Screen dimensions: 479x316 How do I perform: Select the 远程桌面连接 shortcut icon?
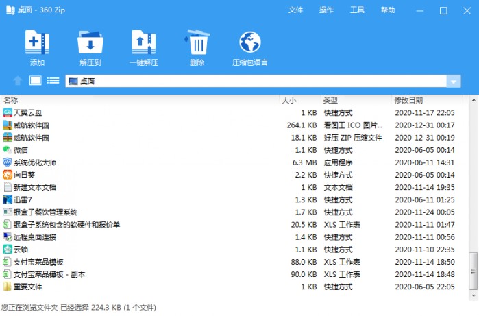(x=8, y=237)
